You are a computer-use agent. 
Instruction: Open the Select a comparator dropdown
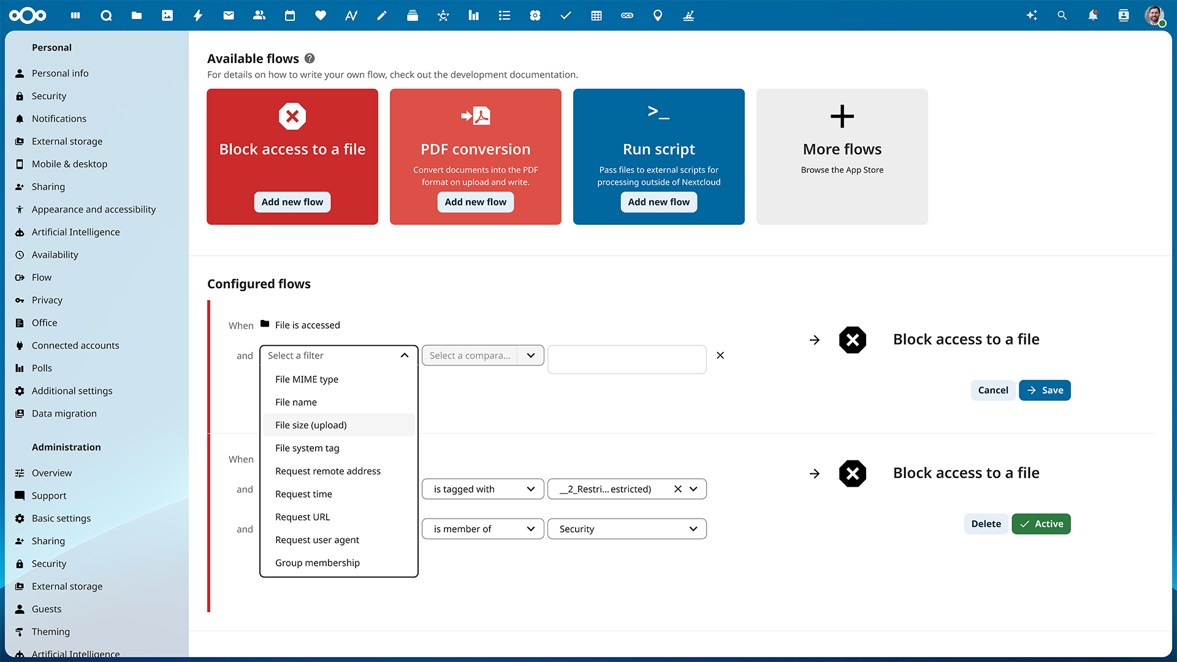(x=482, y=356)
